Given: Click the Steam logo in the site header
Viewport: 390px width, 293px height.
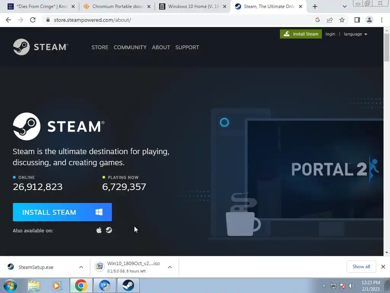Looking at the screenshot, I should pos(40,47).
